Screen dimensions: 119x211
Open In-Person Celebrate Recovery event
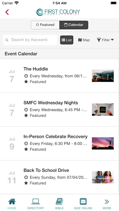pyautogui.click(x=59, y=143)
